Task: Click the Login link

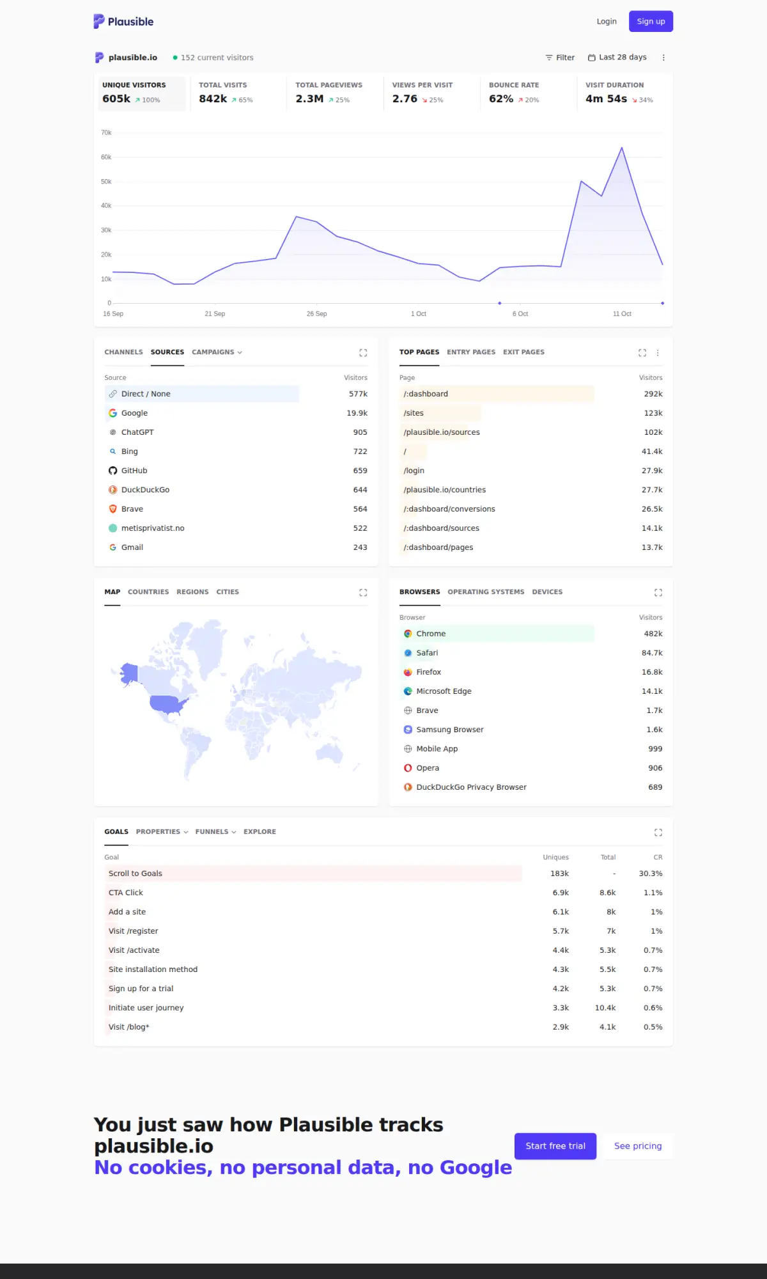Action: pyautogui.click(x=607, y=21)
